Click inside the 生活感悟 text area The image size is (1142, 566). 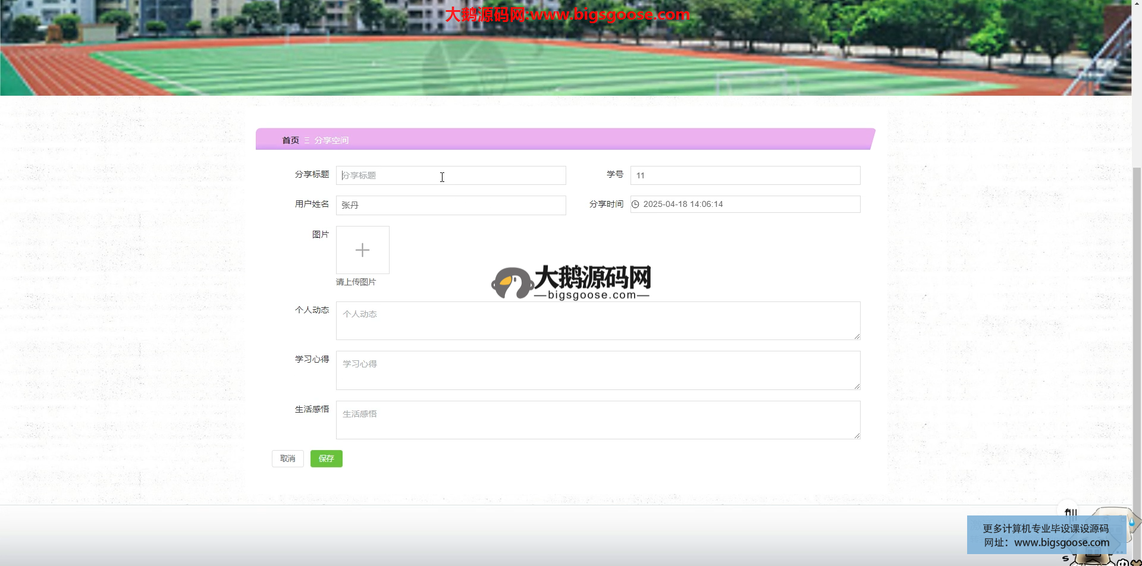click(597, 420)
